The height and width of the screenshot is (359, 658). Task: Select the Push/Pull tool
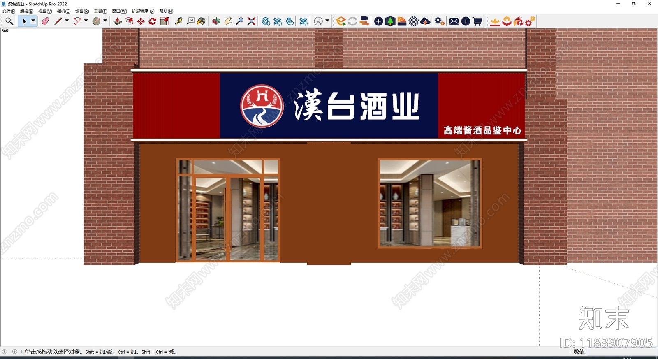coord(118,21)
